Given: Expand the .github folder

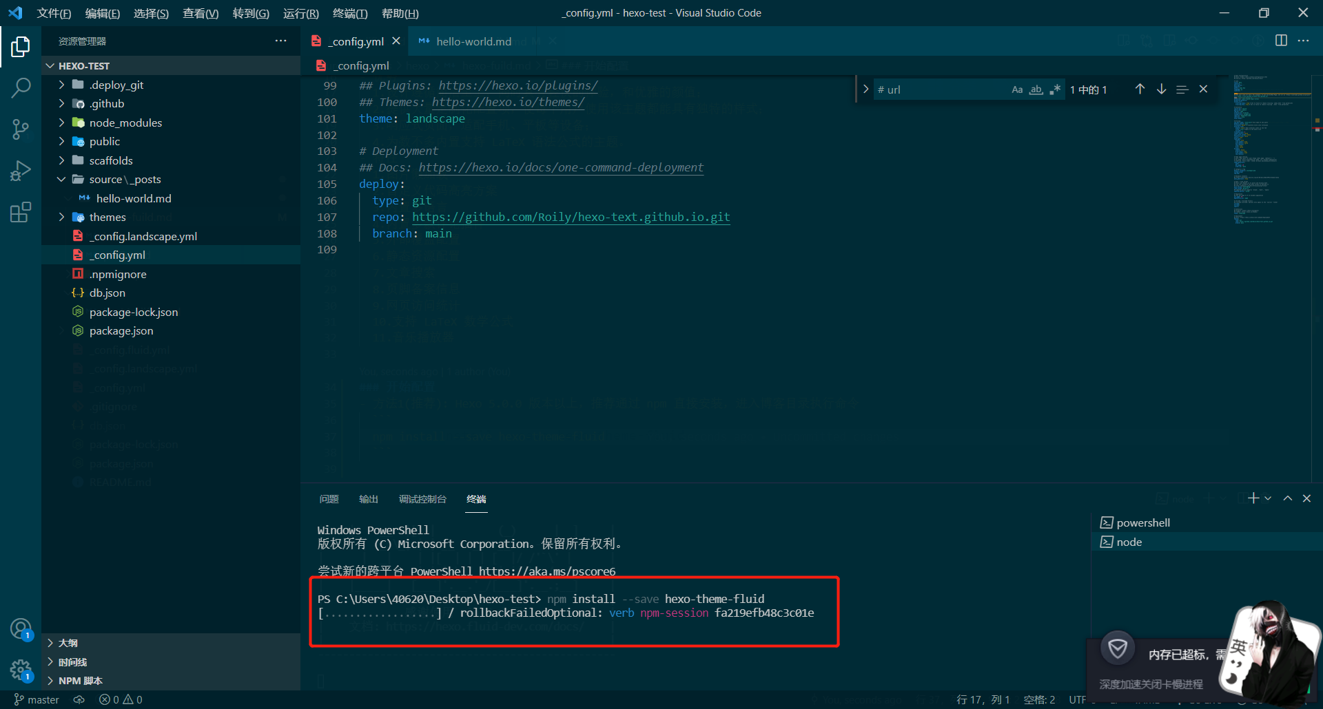Looking at the screenshot, I should pos(171,103).
